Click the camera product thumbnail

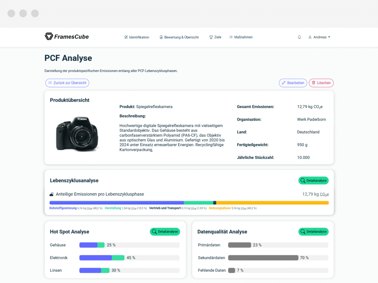tap(77, 134)
